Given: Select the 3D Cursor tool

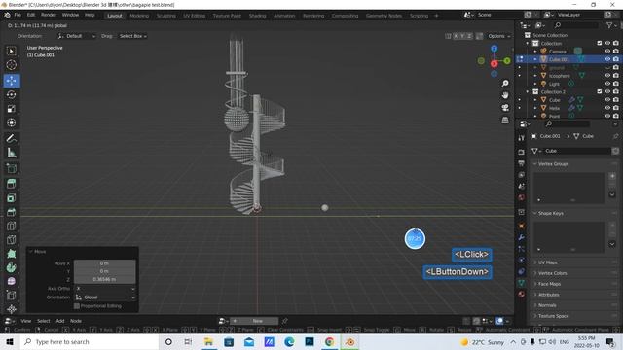Looking at the screenshot, I should coord(12,65).
